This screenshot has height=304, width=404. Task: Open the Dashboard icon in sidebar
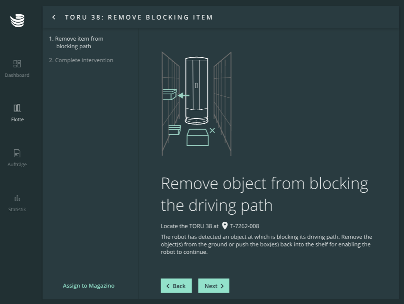(17, 63)
